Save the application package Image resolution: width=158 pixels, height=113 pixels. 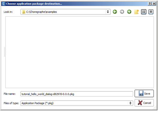(144, 93)
